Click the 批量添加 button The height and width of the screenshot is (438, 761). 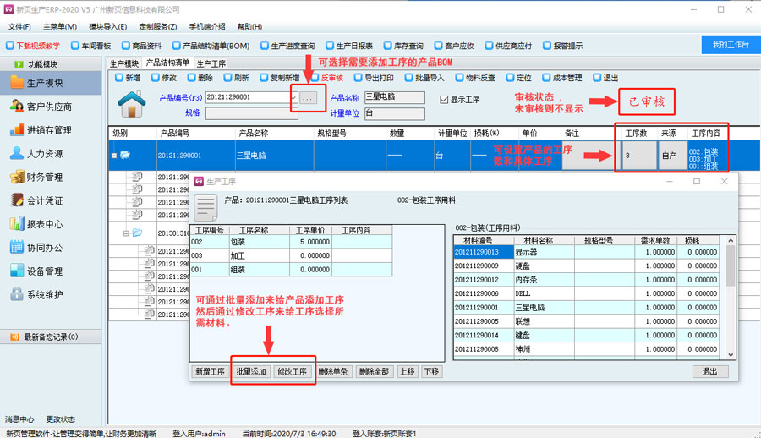[251, 371]
